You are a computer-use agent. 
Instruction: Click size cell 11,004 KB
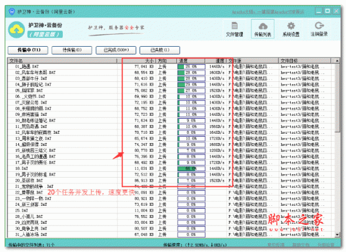pos(144,210)
